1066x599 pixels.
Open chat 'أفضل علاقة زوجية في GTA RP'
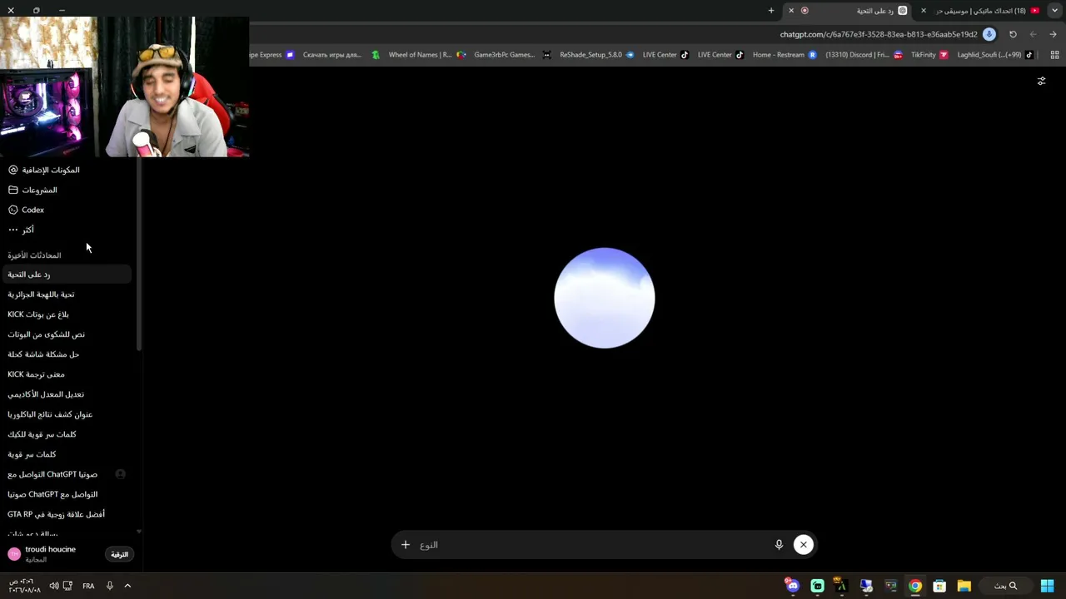67,514
